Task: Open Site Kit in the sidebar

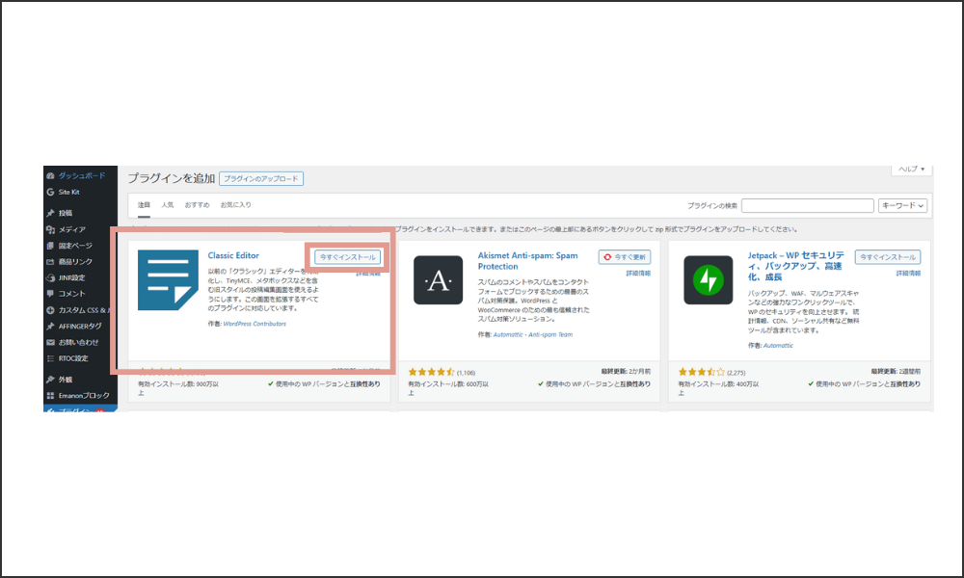Action: coord(68,193)
